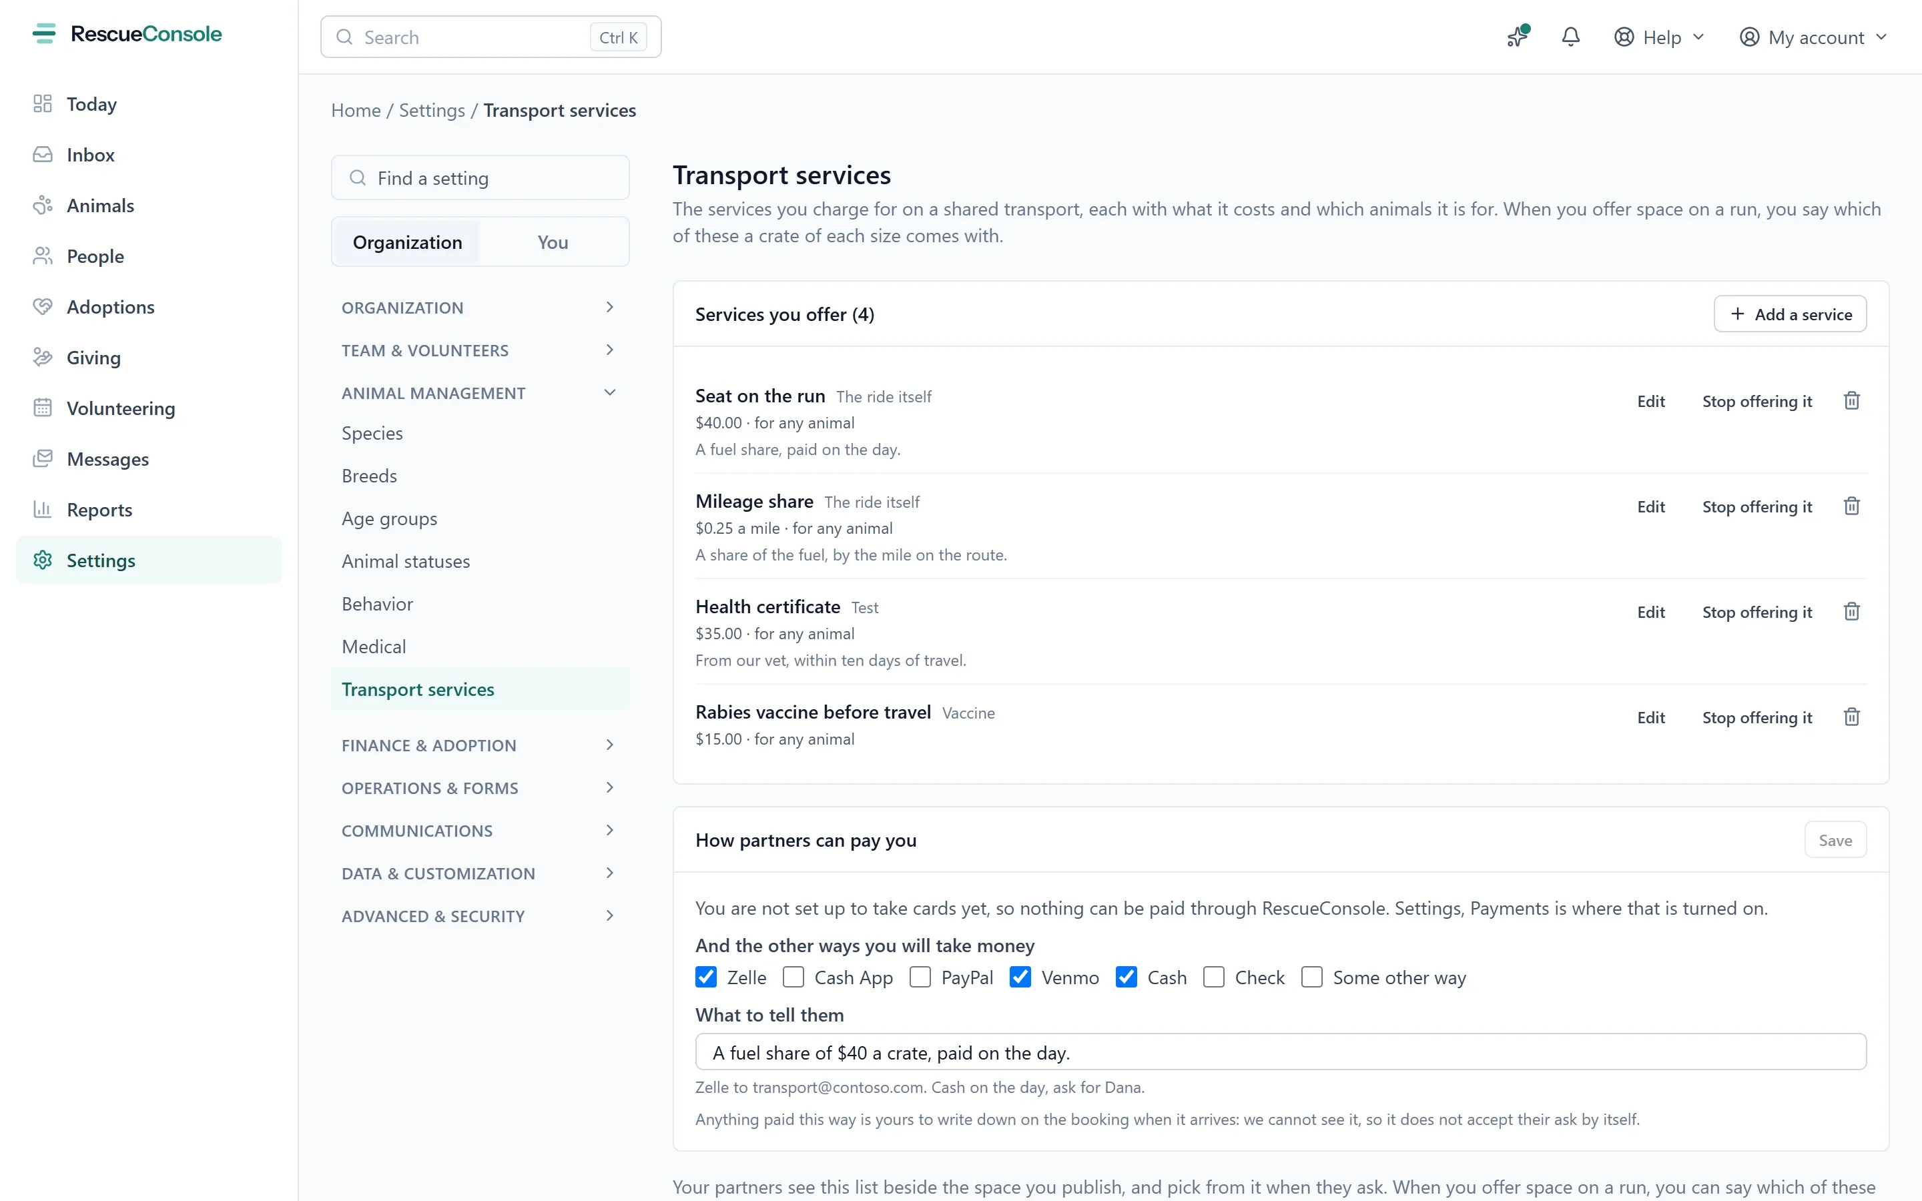Delete the Rabies vaccine before travel service

pyautogui.click(x=1851, y=718)
